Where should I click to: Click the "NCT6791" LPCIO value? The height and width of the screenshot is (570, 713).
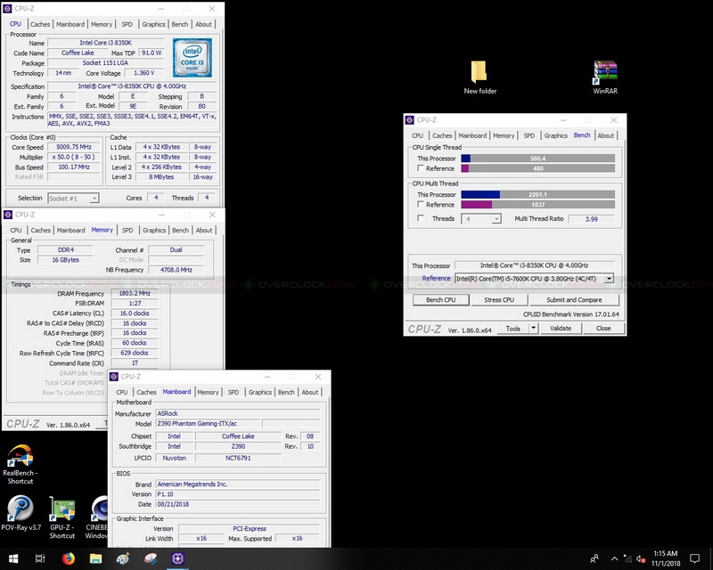point(238,458)
